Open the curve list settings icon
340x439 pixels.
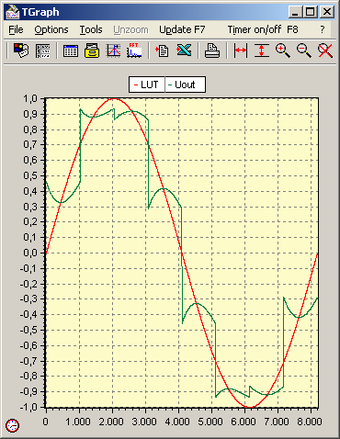pos(42,51)
